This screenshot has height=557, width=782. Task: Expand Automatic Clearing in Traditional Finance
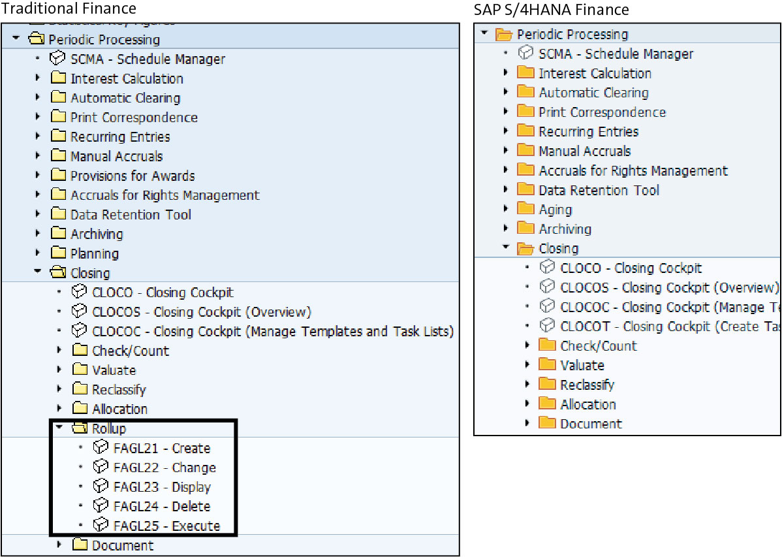tap(37, 97)
